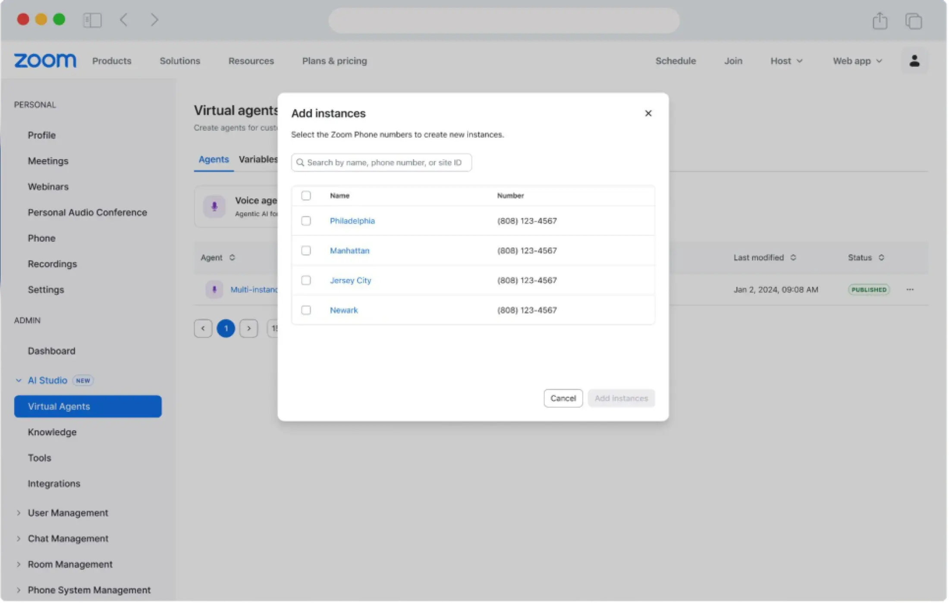Sort by Last modified column arrows
Image resolution: width=949 pixels, height=603 pixels.
pyautogui.click(x=793, y=258)
